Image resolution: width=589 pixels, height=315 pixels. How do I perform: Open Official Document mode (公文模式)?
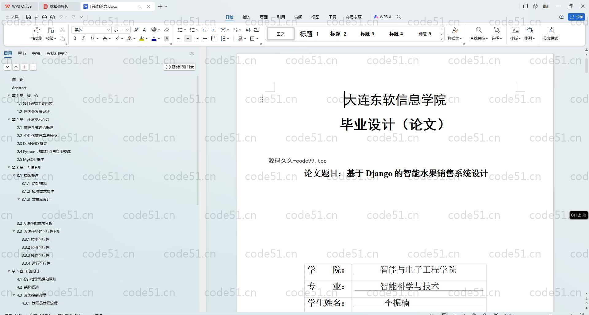550,34
